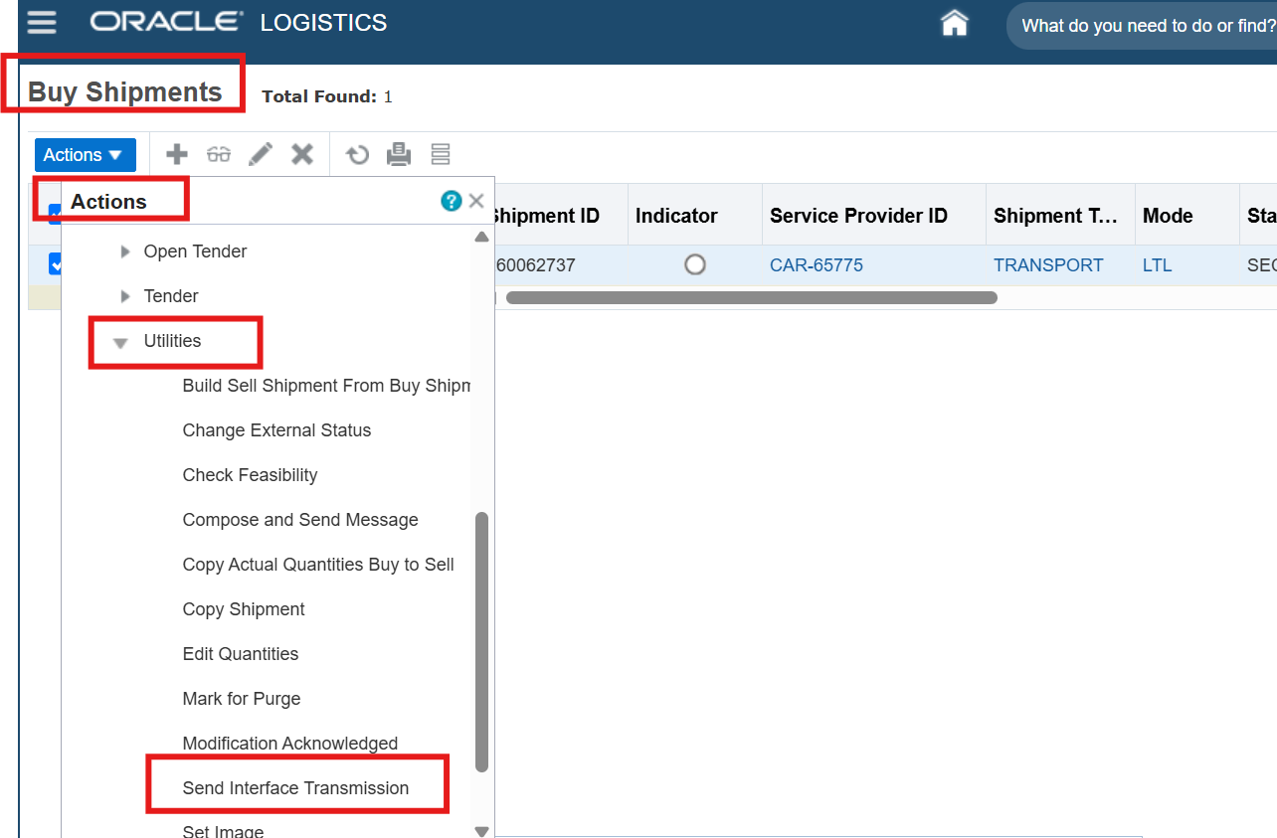1277x838 pixels.
Task: Click the Oracle Logistics logo
Action: [239, 22]
